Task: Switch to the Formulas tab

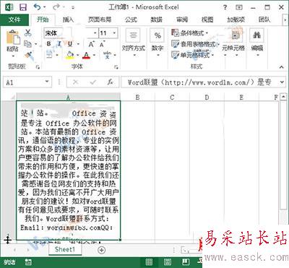Action: [x=131, y=20]
